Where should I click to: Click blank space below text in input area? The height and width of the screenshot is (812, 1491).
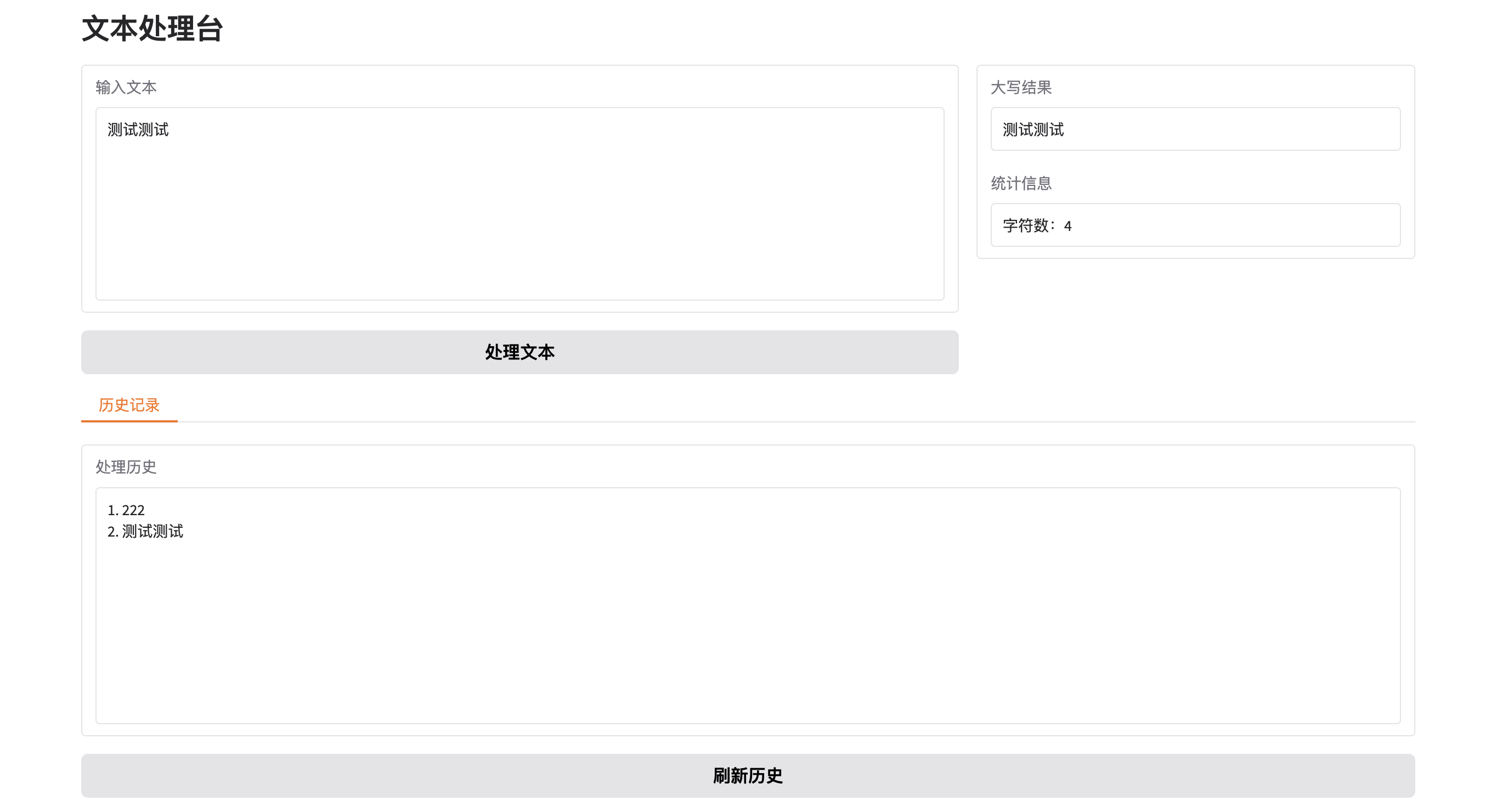click(519, 243)
